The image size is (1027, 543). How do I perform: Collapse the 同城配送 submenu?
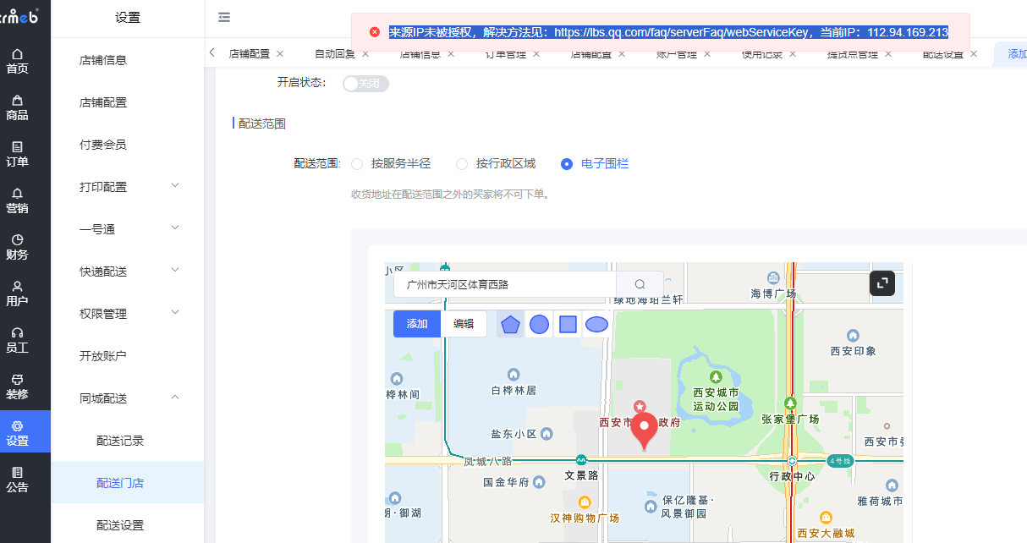(127, 398)
